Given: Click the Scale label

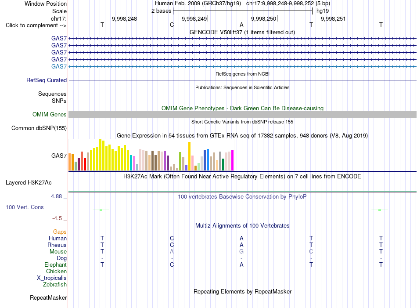Looking at the screenshot, I should tap(60, 11).
